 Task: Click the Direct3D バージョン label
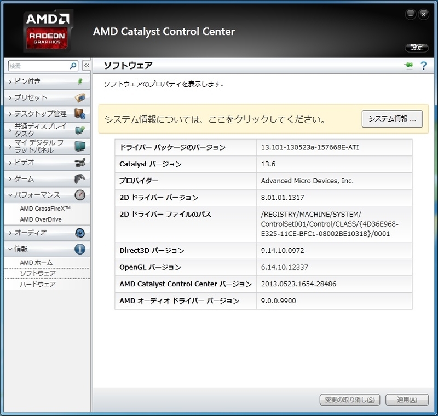[x=152, y=251]
